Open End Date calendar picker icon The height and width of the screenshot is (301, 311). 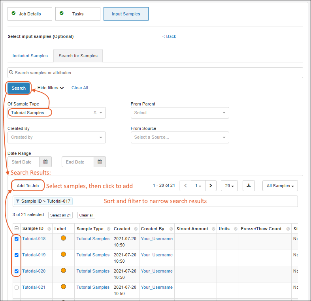click(x=100, y=162)
